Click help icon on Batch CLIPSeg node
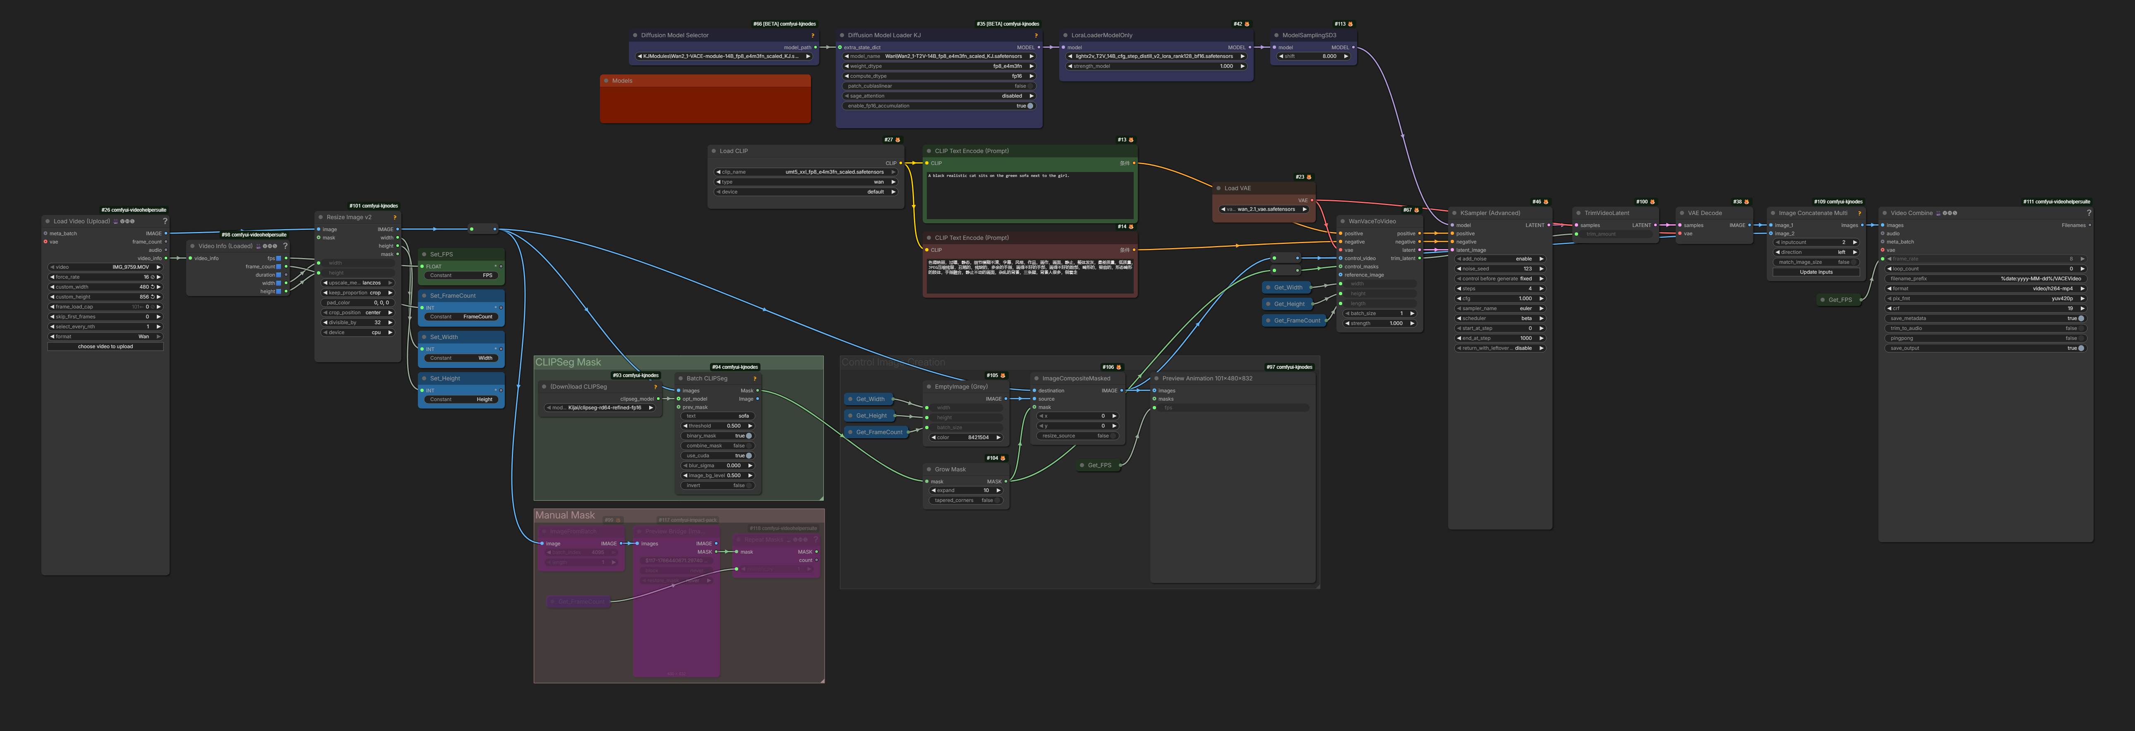Image resolution: width=2135 pixels, height=731 pixels. tap(754, 378)
